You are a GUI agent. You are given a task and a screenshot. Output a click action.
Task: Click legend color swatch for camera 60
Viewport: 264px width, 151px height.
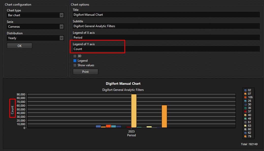(245, 129)
